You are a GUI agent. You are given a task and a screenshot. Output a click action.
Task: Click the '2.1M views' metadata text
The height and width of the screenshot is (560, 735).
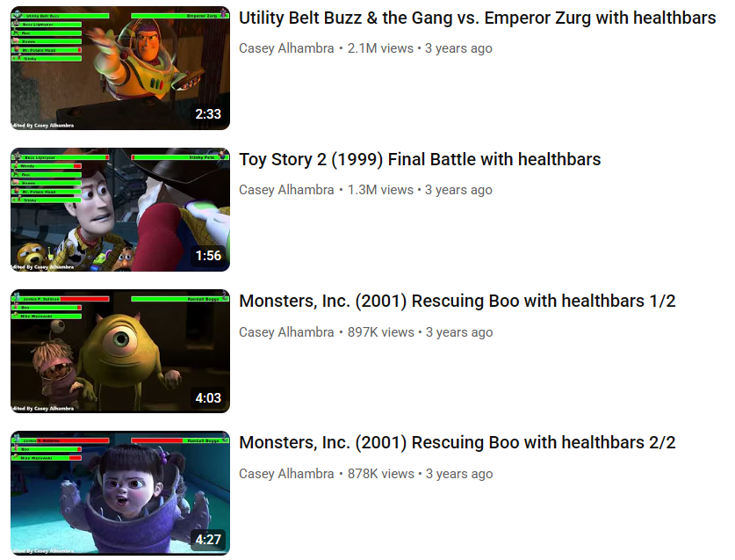click(x=380, y=48)
